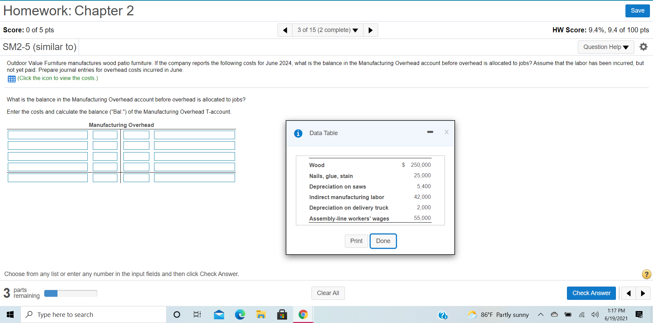Image resolution: width=653 pixels, height=323 pixels.
Task: Select third row left description field
Action: 48,157
